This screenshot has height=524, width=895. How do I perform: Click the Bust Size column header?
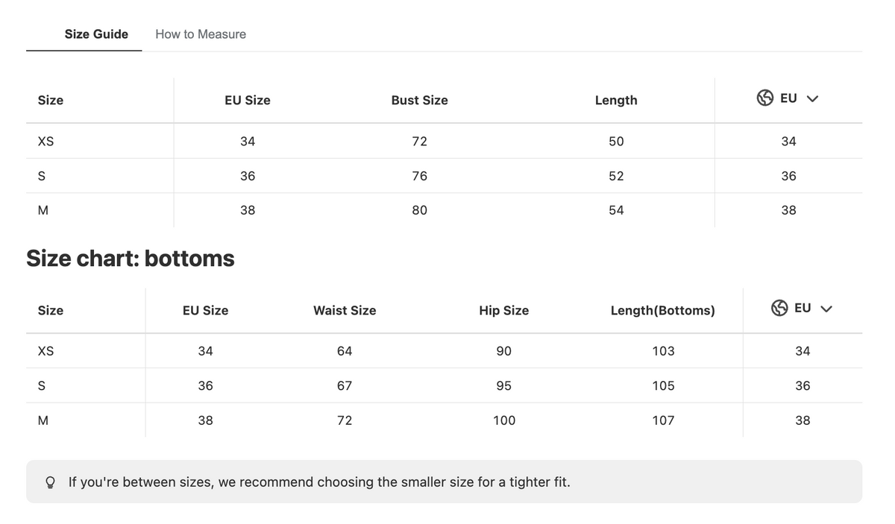420,101
